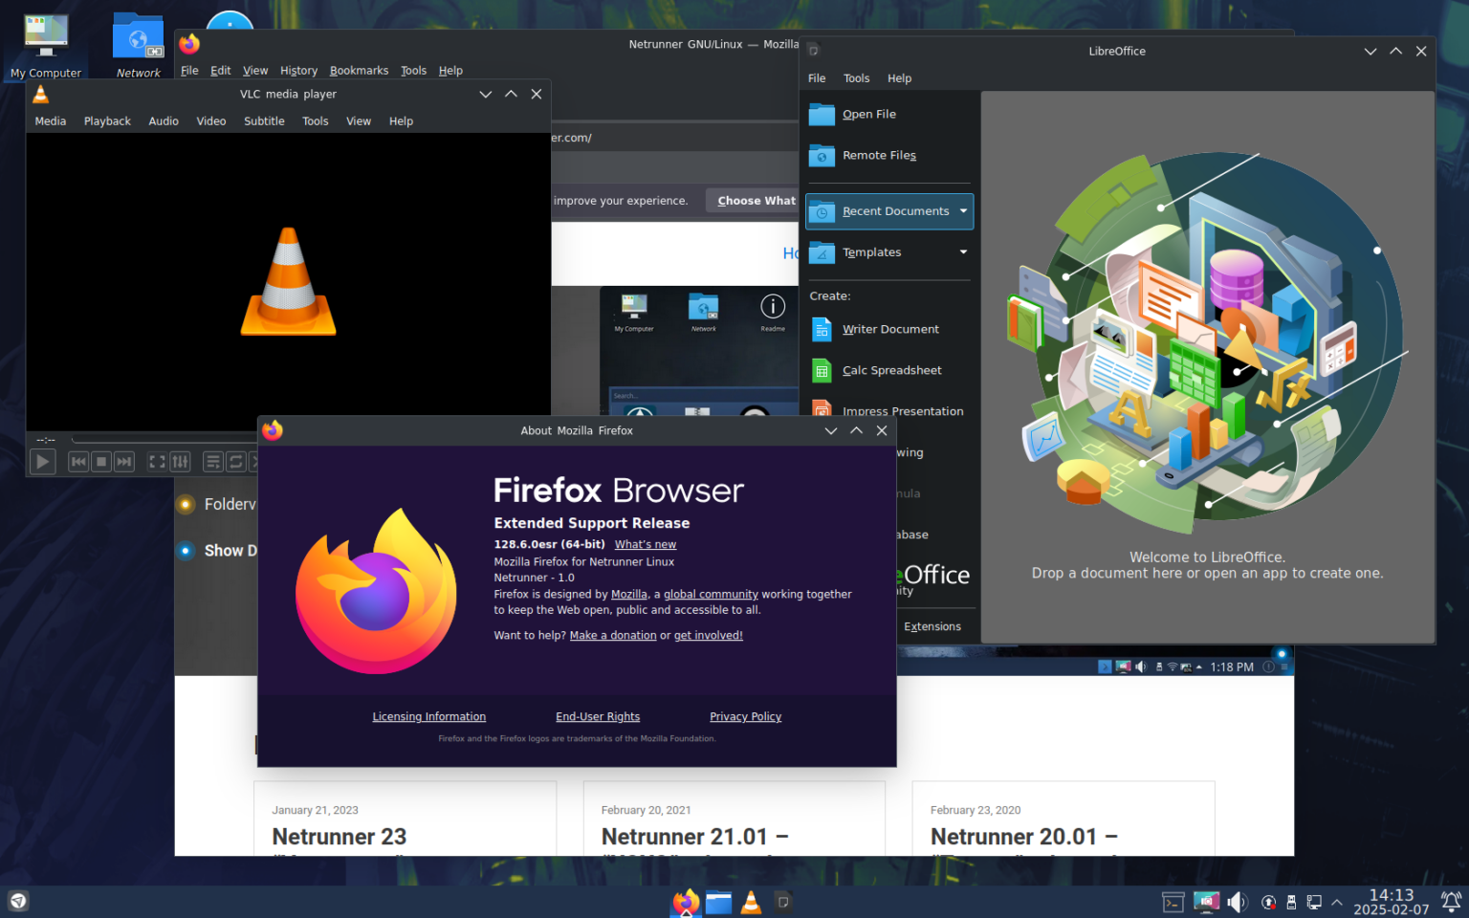Screen dimensions: 1469x918
Task: Toggle fullscreen mode in VLC
Action: tap(156, 461)
